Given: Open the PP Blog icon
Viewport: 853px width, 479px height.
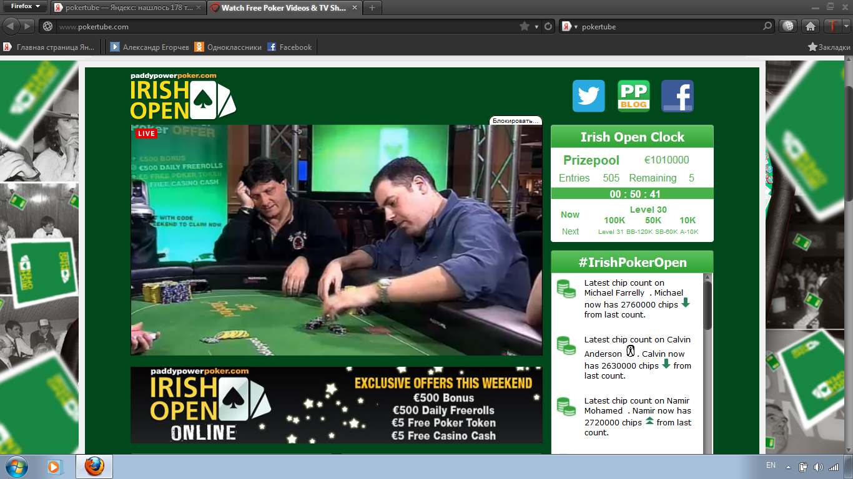Looking at the screenshot, I should click(634, 96).
